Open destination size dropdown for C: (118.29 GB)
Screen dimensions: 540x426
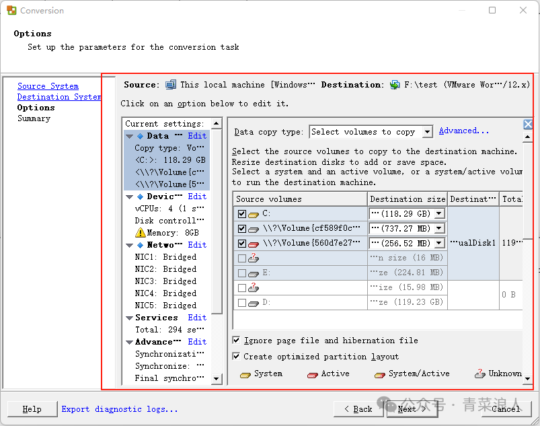438,214
